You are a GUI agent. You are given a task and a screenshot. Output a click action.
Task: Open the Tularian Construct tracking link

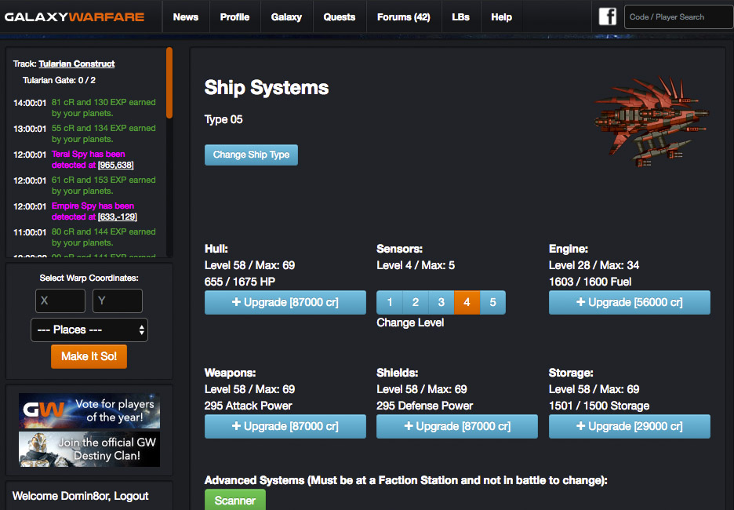[x=77, y=64]
